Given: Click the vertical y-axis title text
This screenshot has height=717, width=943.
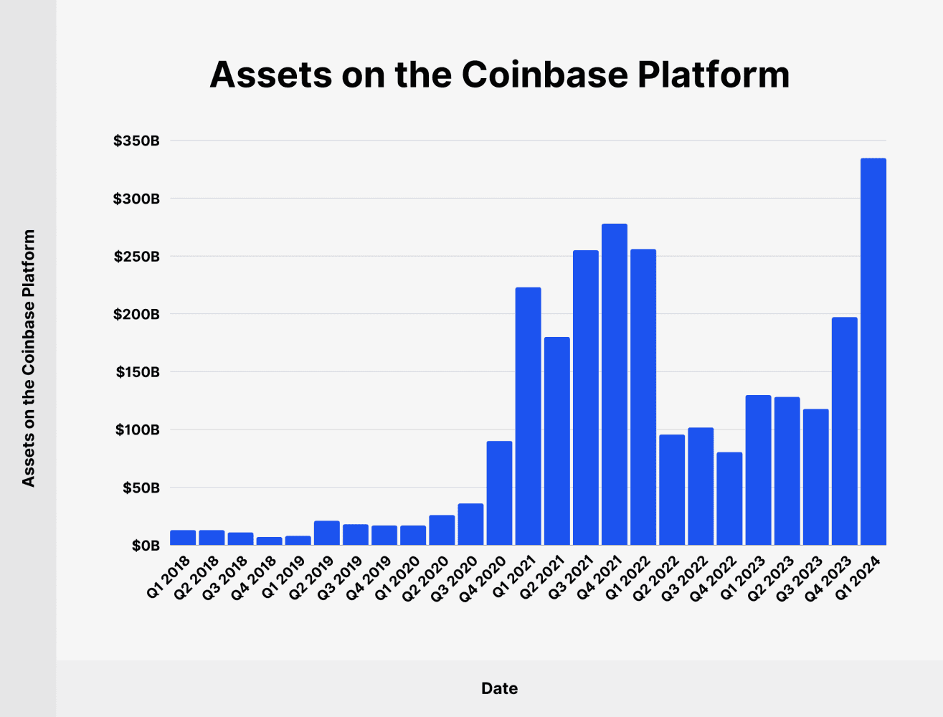Looking at the screenshot, I should [28, 358].
